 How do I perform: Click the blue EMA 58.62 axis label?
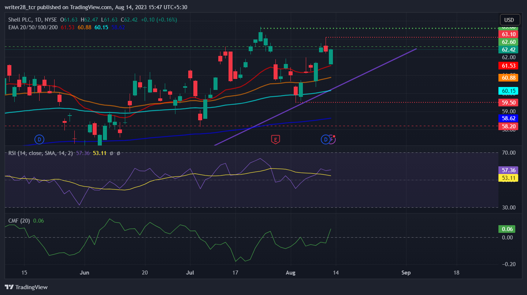pyautogui.click(x=509, y=118)
